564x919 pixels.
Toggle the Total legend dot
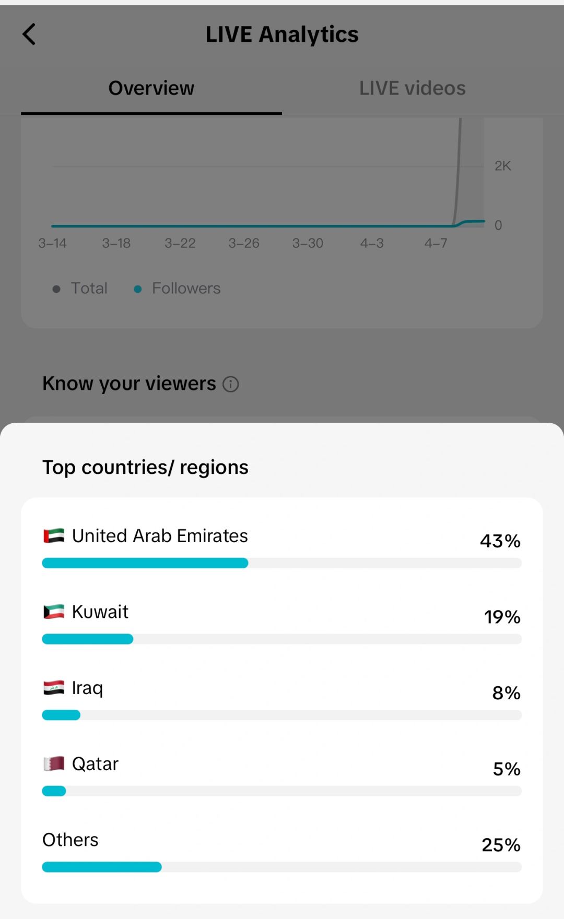coord(56,289)
